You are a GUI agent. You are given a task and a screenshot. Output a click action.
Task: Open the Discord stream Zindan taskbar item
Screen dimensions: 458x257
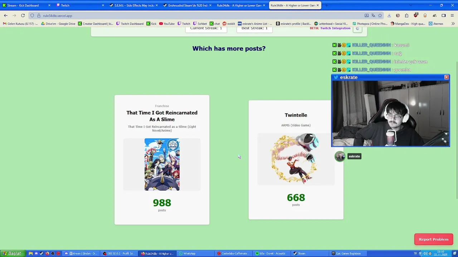[x=81, y=253]
